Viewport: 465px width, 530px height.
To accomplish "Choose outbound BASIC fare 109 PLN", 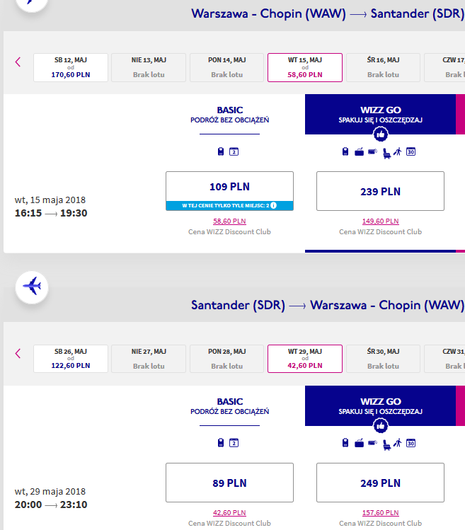I will pos(229,191).
